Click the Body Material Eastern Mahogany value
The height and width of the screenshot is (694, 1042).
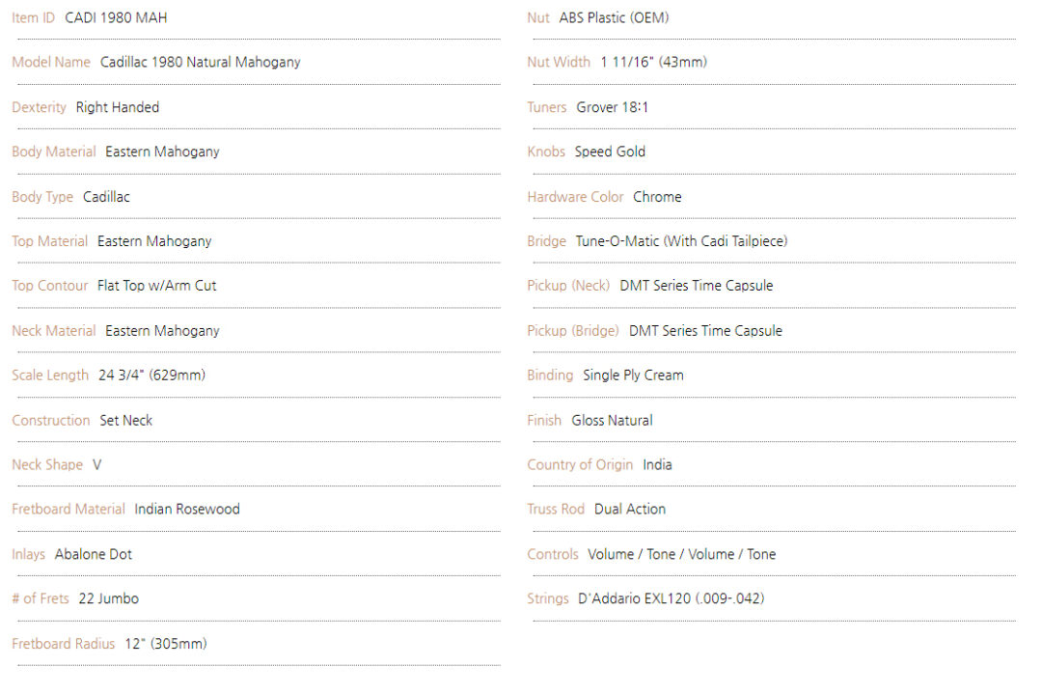(162, 153)
